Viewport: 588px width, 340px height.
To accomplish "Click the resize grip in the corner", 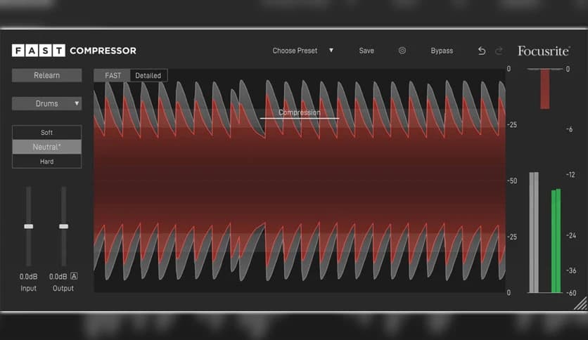I will (580, 303).
